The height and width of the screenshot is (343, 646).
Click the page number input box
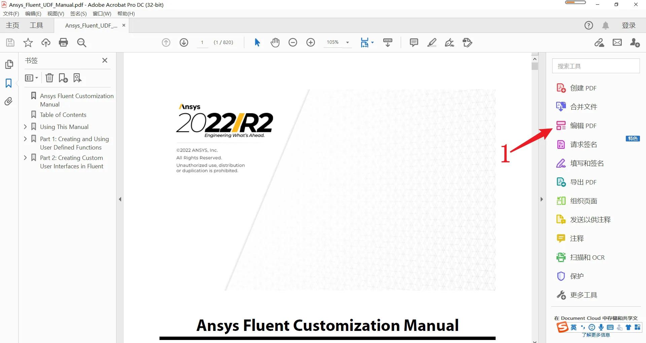(202, 42)
